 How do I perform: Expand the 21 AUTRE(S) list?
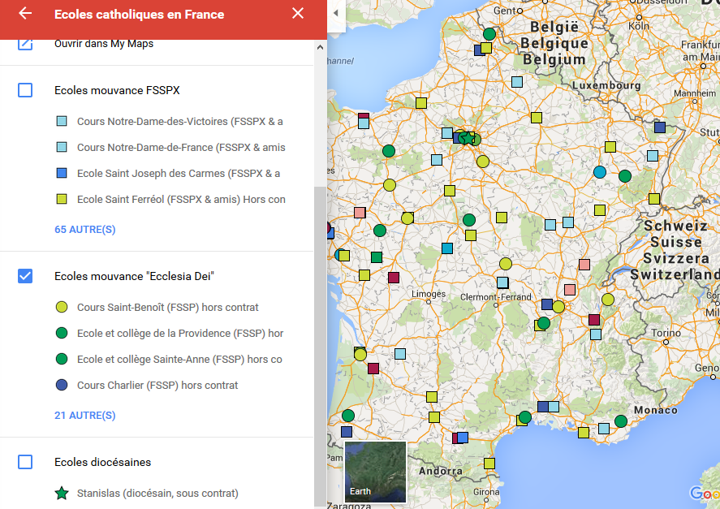(x=84, y=416)
